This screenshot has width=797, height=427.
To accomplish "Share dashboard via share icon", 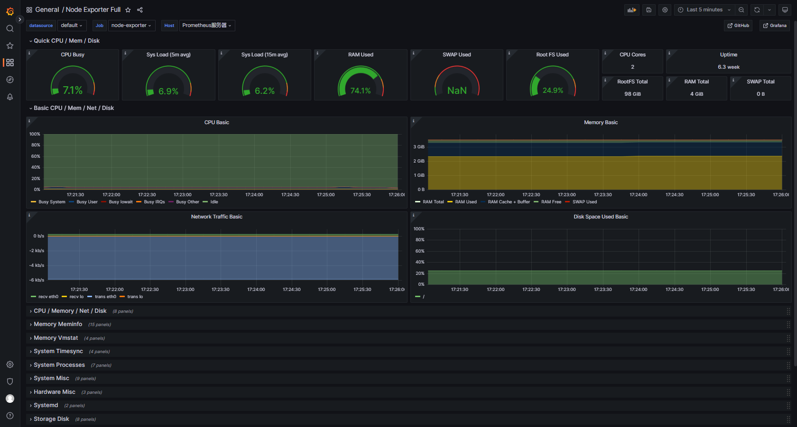I will click(x=140, y=10).
